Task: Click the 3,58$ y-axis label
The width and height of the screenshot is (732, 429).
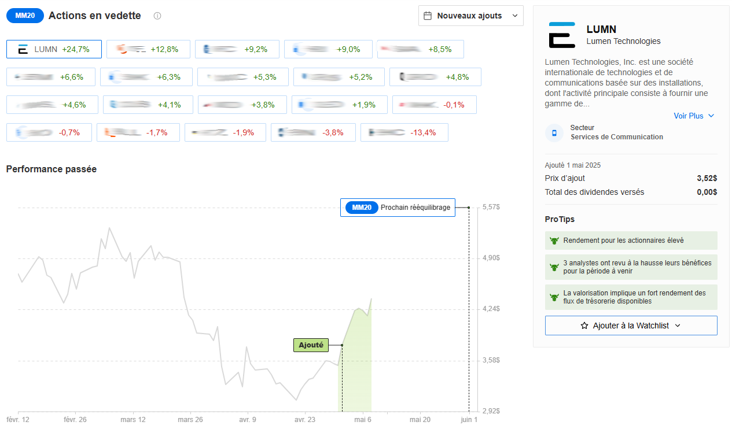Action: click(x=491, y=360)
